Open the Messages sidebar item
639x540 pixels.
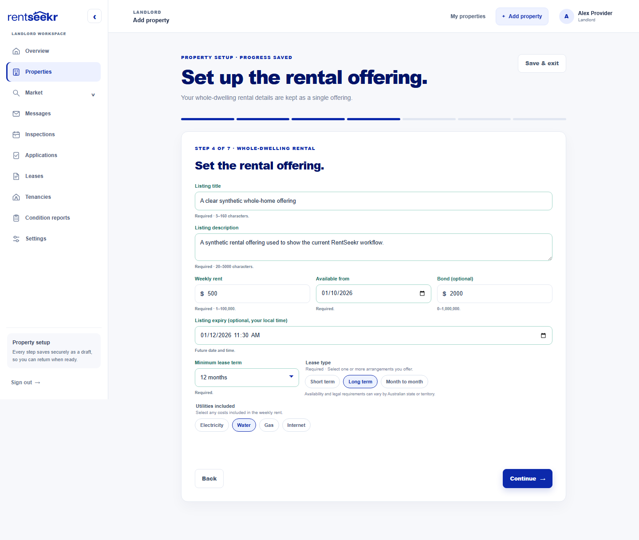54,114
